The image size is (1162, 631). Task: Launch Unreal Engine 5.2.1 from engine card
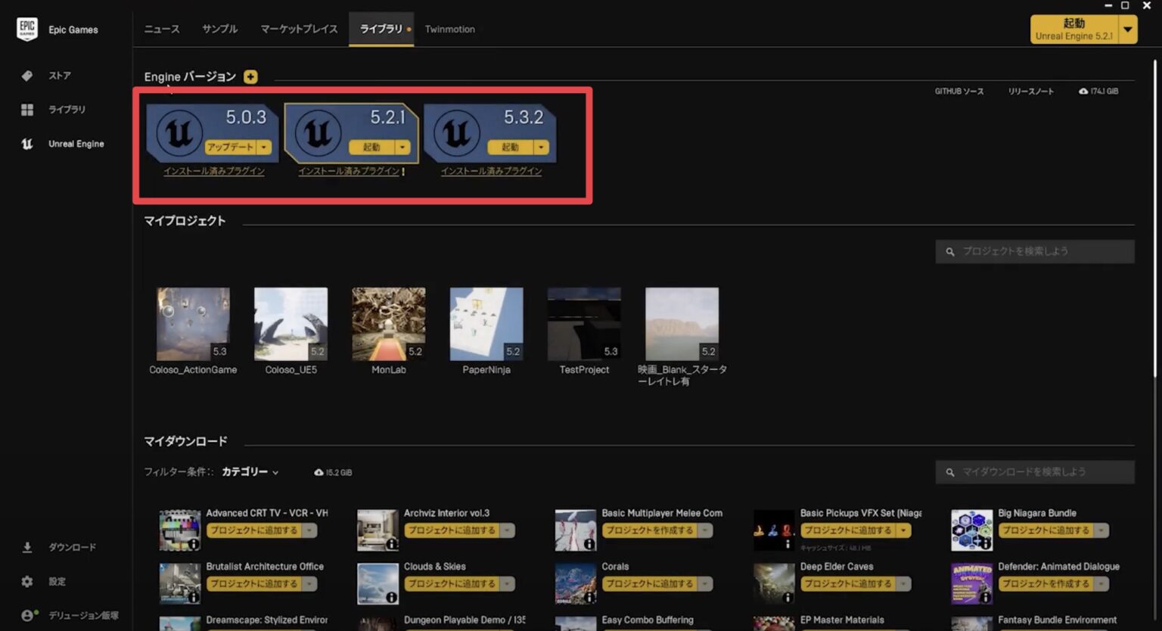(x=371, y=147)
